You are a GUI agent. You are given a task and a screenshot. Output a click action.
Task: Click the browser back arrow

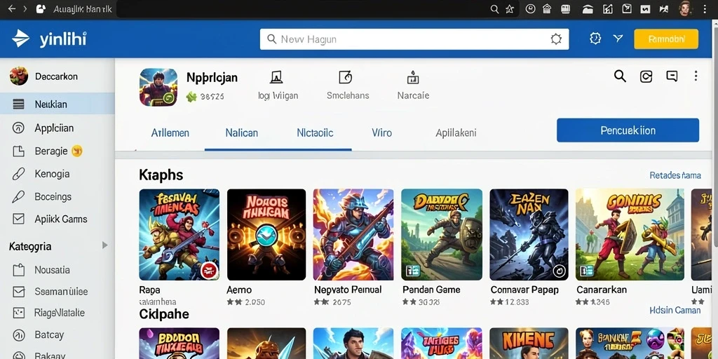(11, 9)
